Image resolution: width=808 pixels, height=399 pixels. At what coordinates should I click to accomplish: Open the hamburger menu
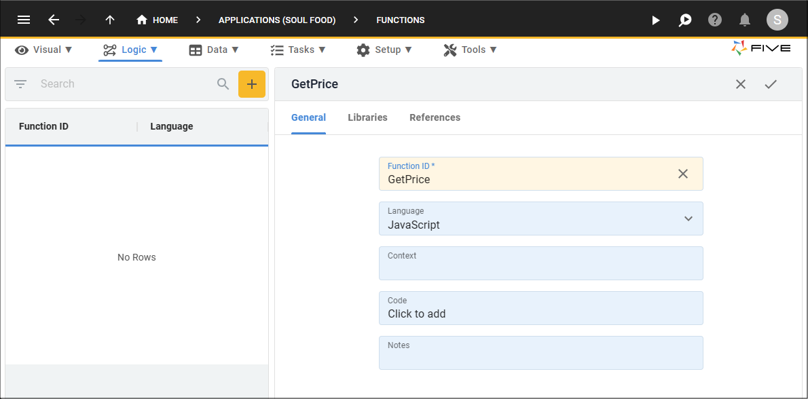[x=24, y=20]
